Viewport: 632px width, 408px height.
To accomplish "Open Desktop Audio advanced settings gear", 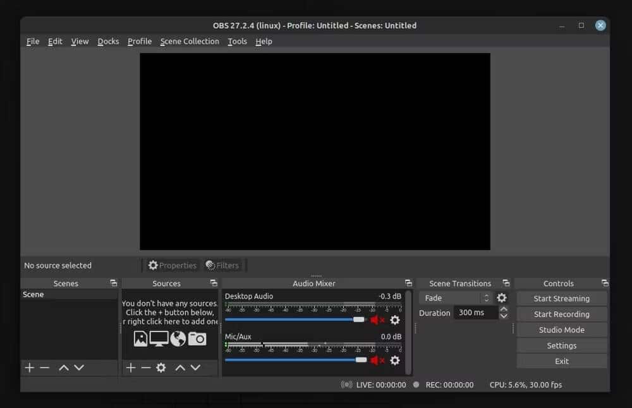I will coord(395,320).
